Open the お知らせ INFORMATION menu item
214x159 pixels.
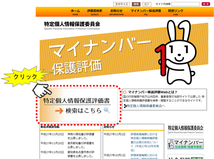point(116,12)
